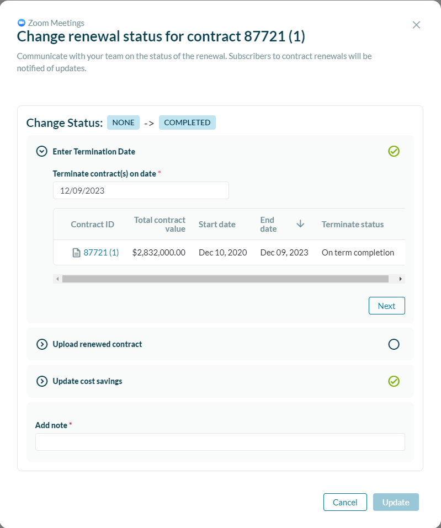
Task: Click the green checkmark for Update cost savings
Action: (394, 381)
